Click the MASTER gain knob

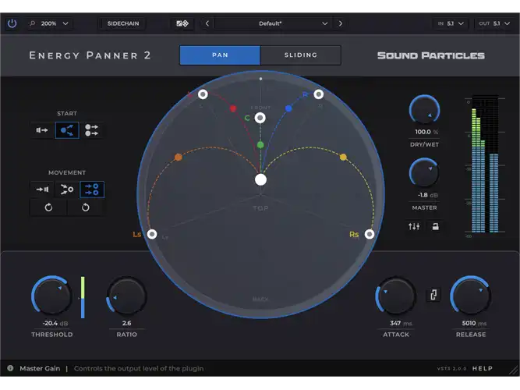[x=424, y=173]
